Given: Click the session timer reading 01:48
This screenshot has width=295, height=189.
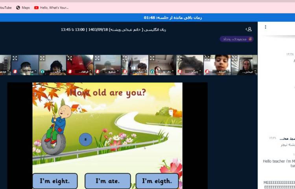Looking at the screenshot, I should pyautogui.click(x=173, y=18).
